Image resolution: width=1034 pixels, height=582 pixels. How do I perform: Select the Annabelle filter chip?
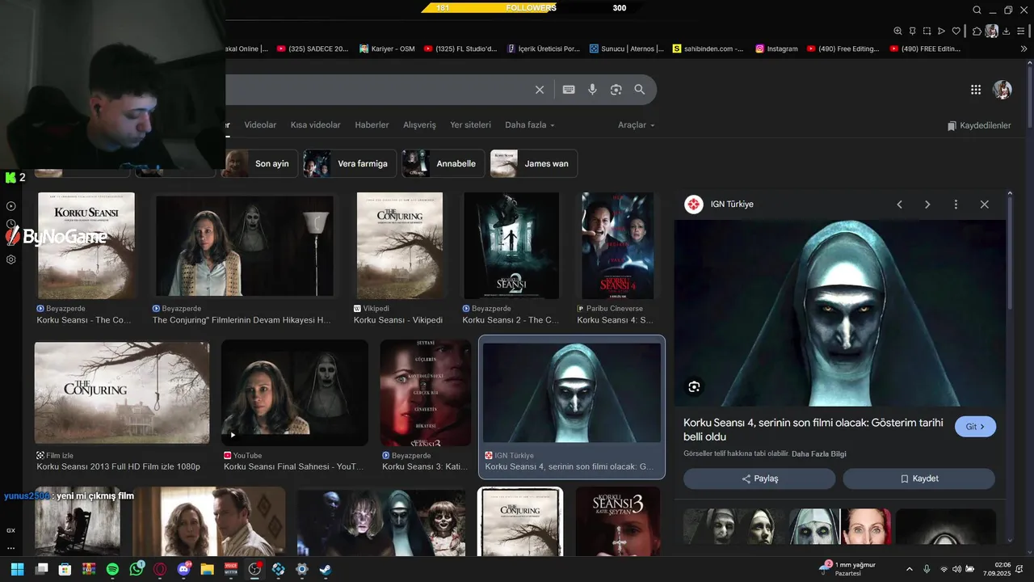[x=443, y=163]
